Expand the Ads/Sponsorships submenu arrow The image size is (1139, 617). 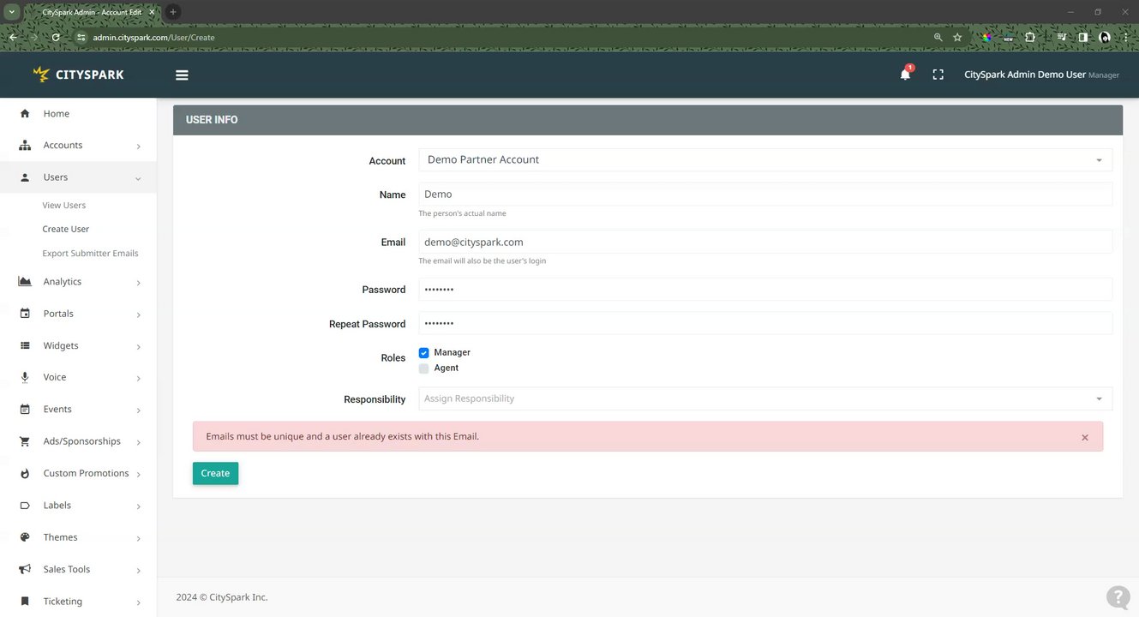click(x=138, y=442)
